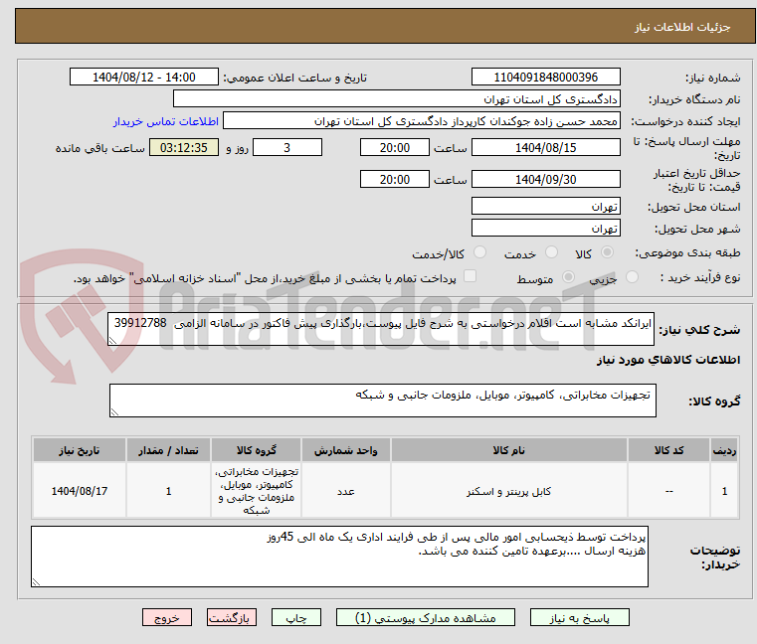The image size is (757, 644).
Task: Click the response deadline time 20:00 field
Action: pyautogui.click(x=395, y=148)
